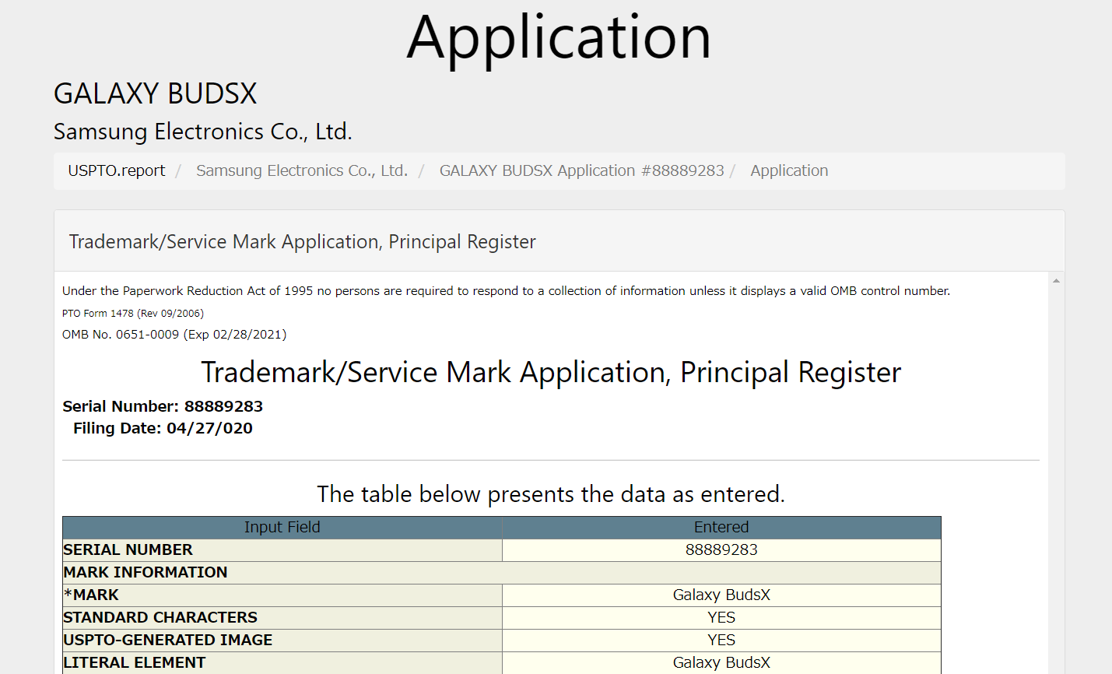This screenshot has height=674, width=1112.
Task: Open GALAXY BUDSX Application #88889283 breadcrumb
Action: 581,170
